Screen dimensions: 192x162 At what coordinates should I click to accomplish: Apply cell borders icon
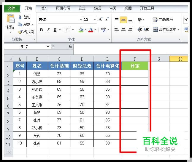[x=68, y=30]
